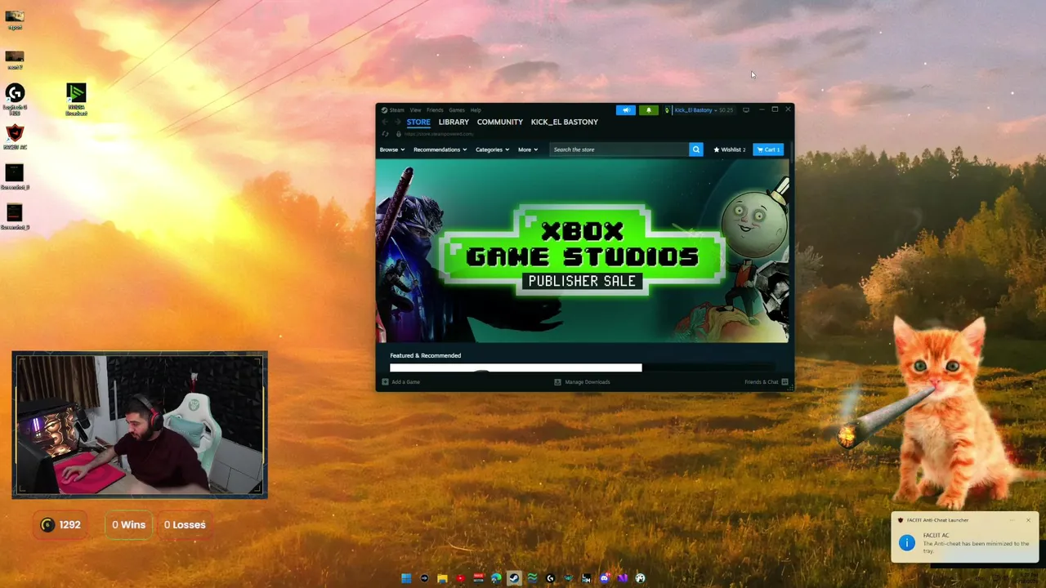Open Logitech G HUB desktop shortcut
1046x588 pixels.
pos(15,99)
